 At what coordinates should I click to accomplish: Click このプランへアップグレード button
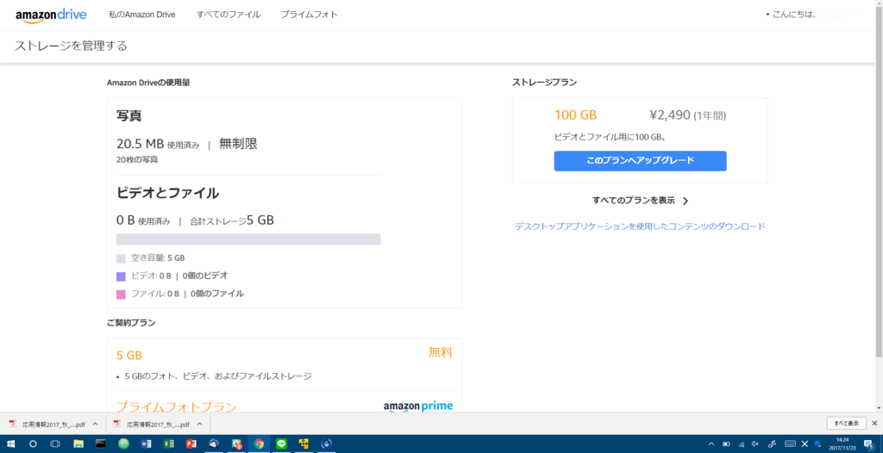(641, 160)
